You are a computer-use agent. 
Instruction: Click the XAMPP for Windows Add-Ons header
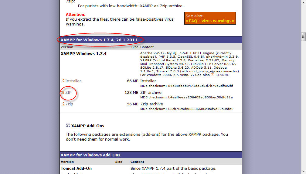pos(90,155)
